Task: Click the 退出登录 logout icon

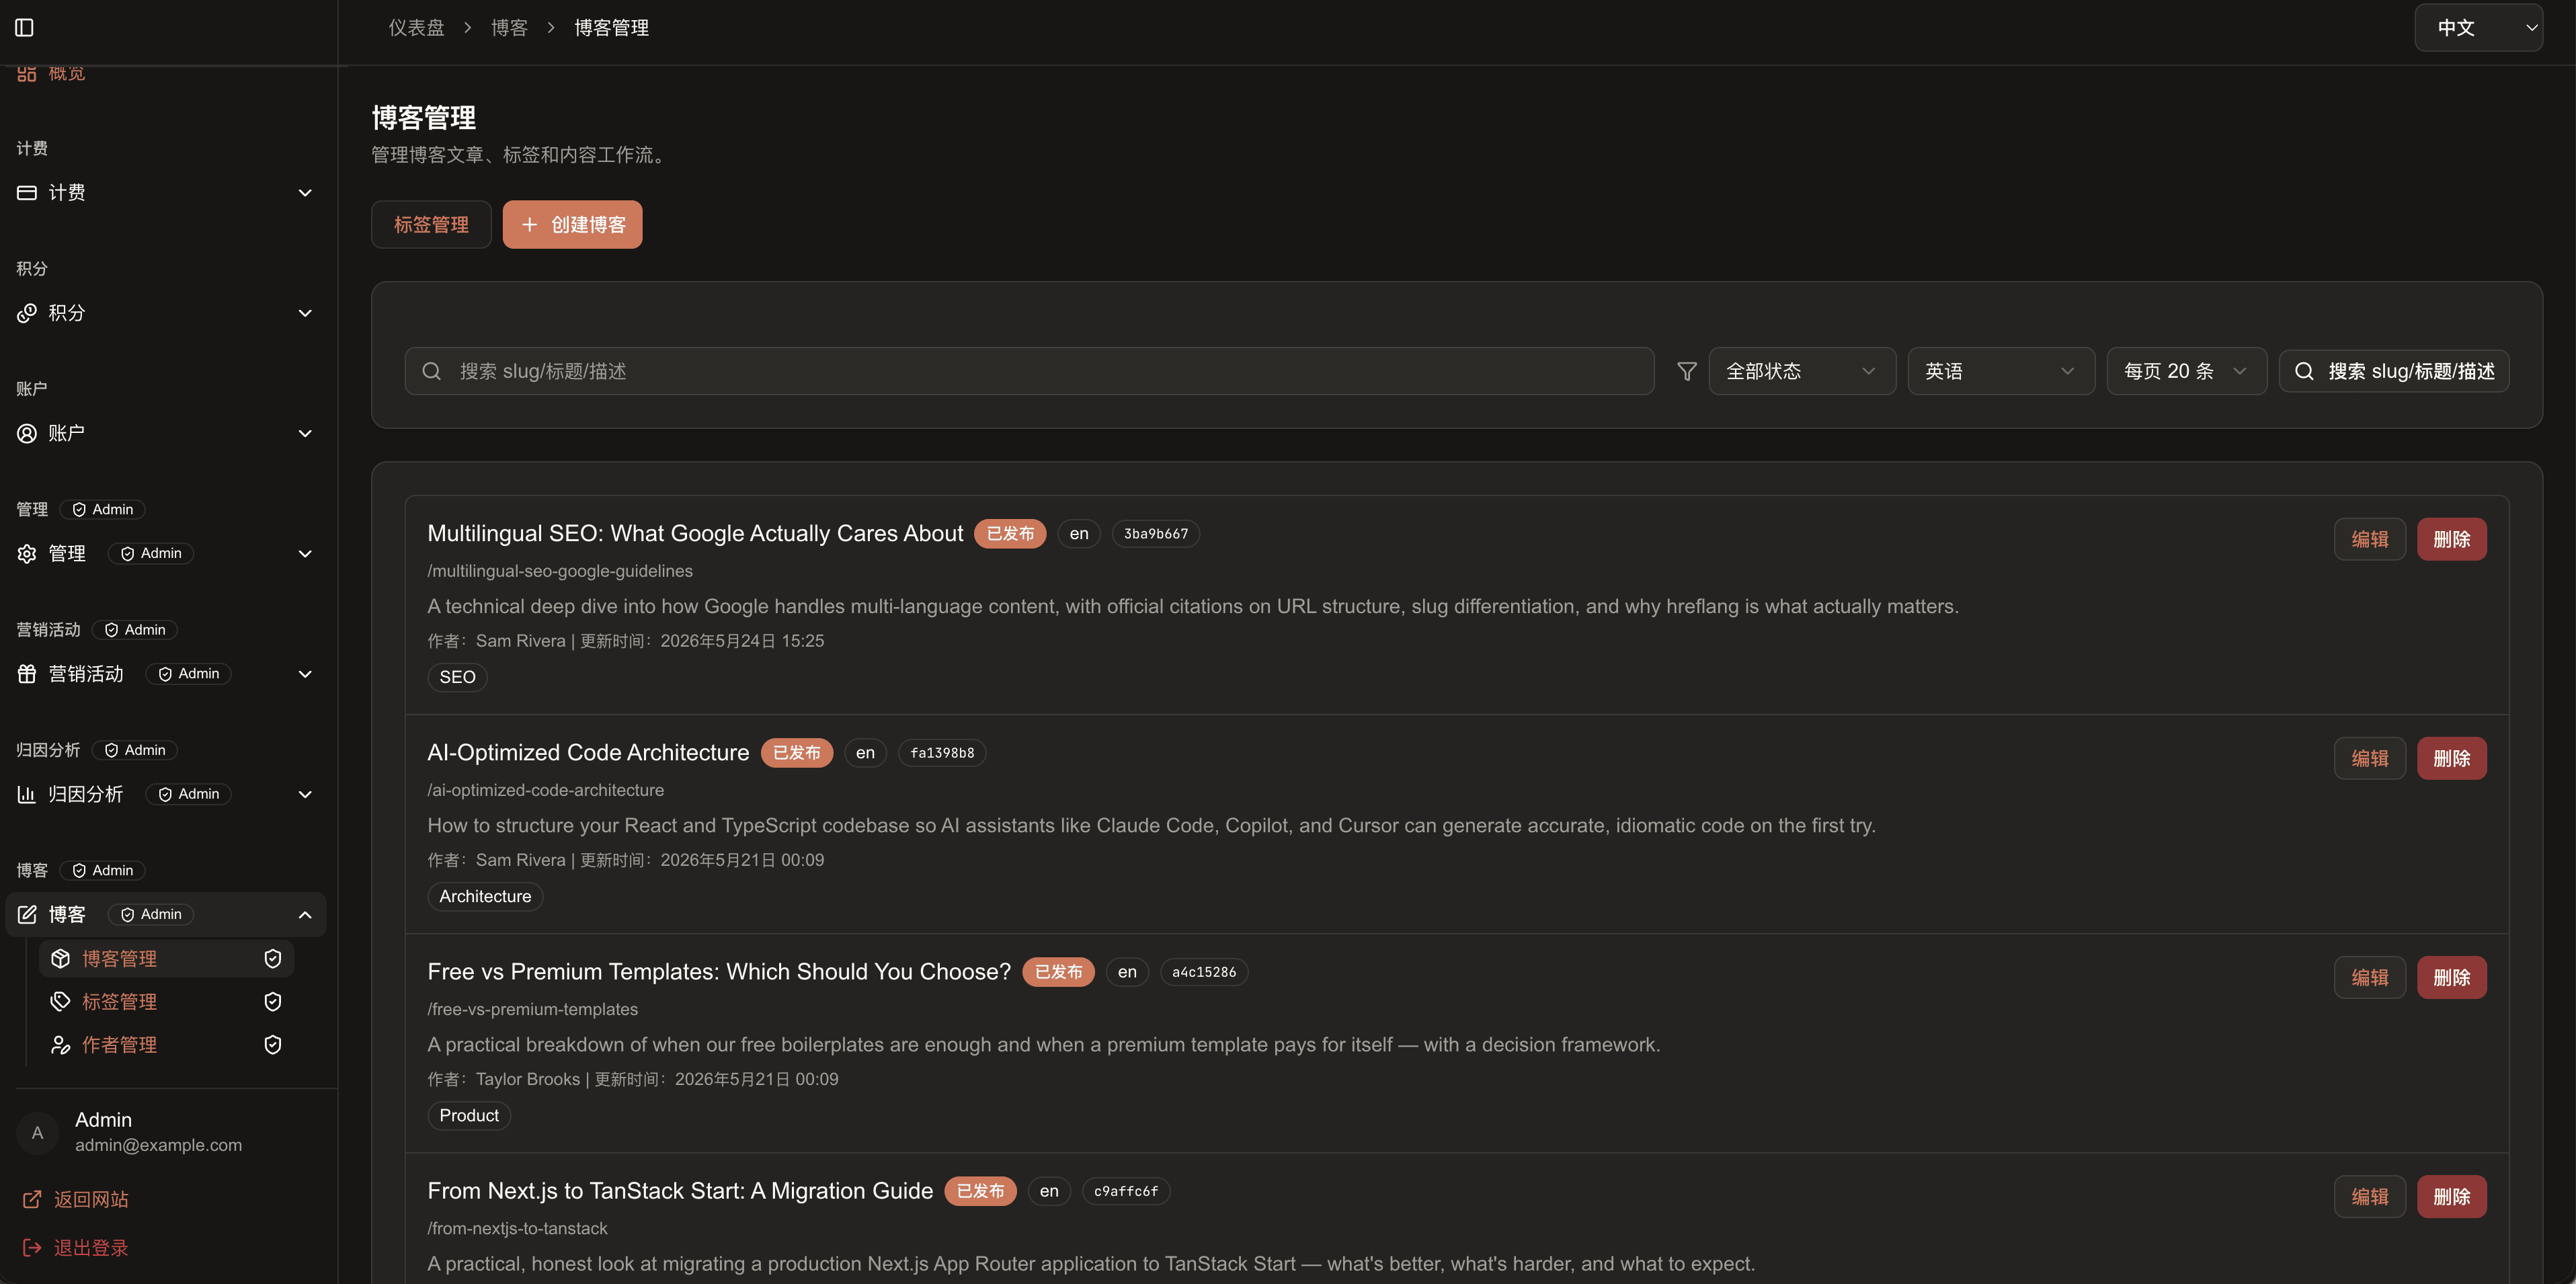Action: click(x=32, y=1248)
